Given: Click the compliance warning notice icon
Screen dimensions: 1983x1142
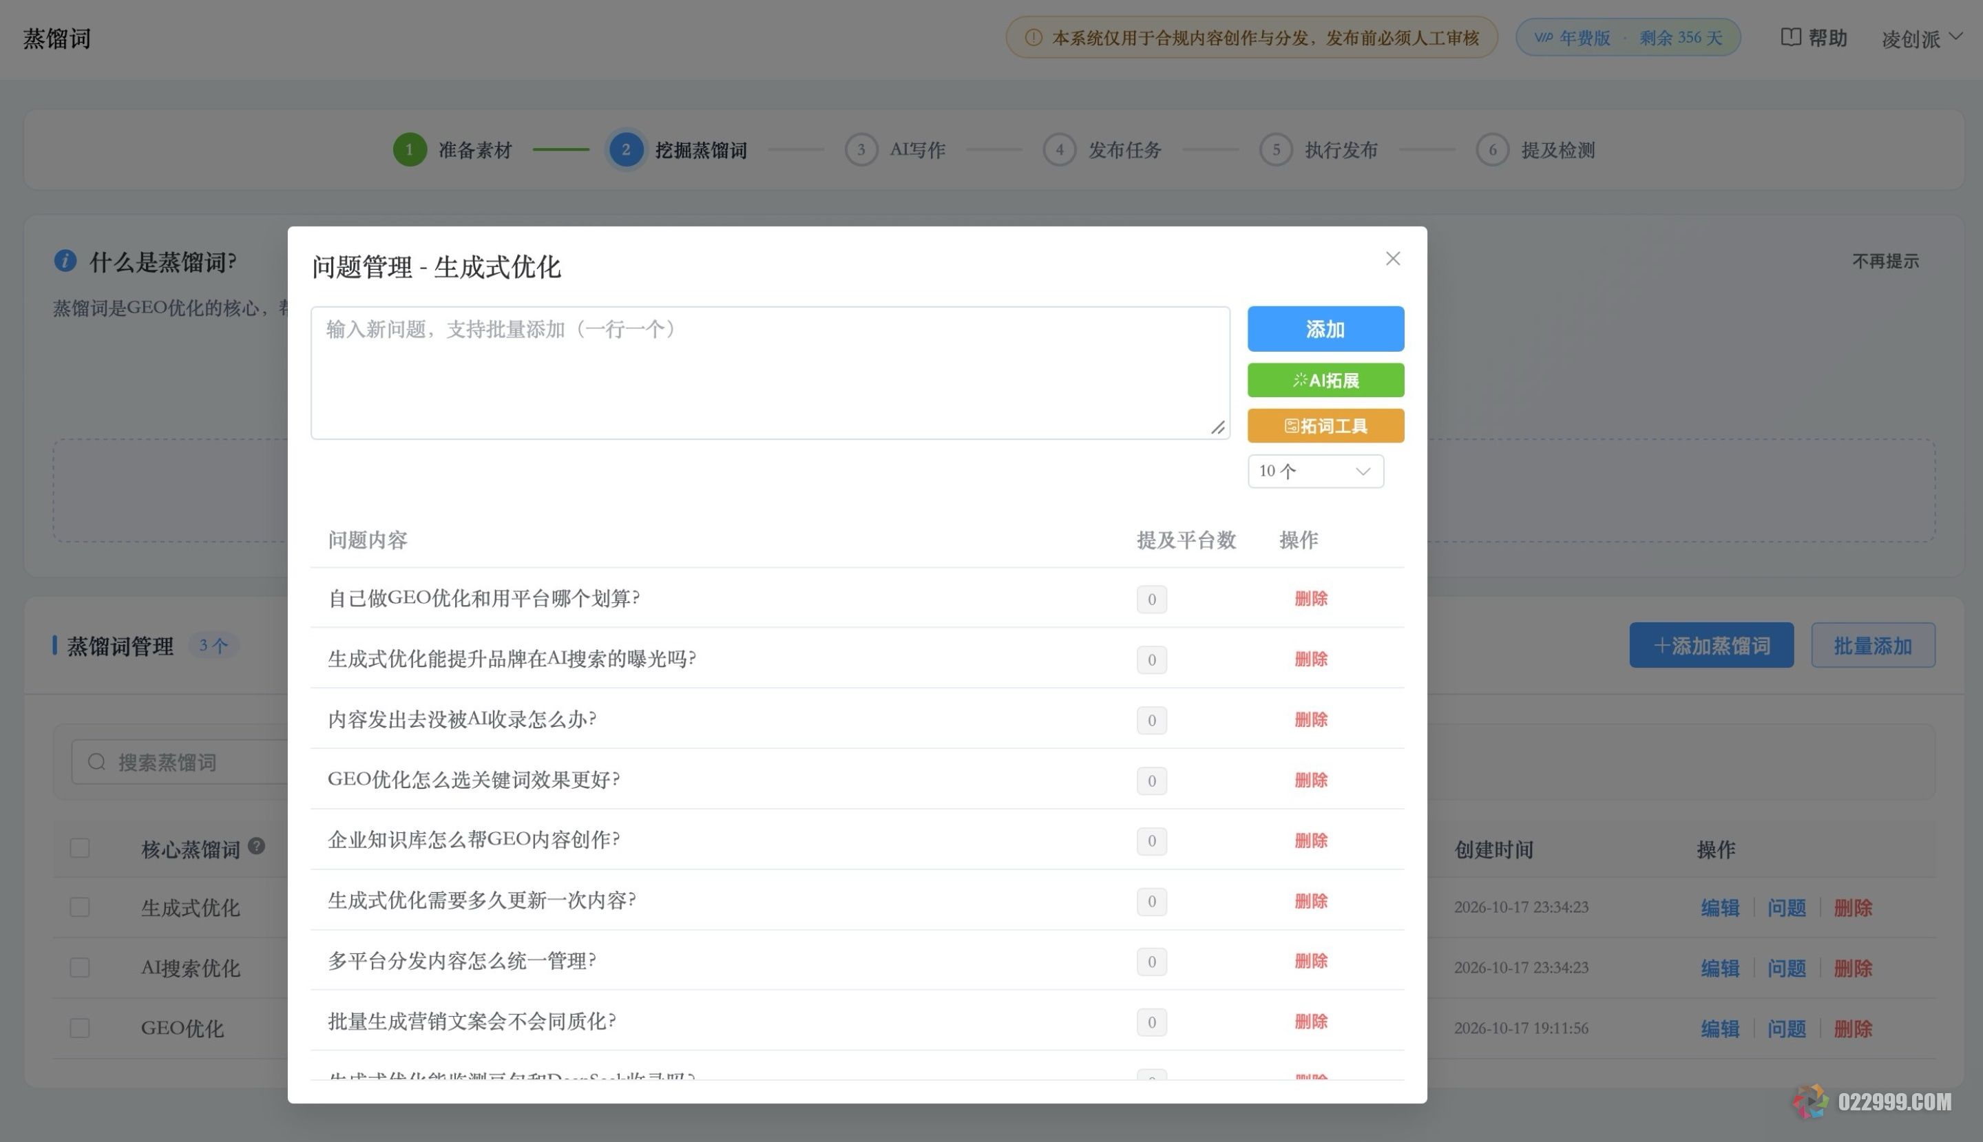Looking at the screenshot, I should (x=1033, y=38).
